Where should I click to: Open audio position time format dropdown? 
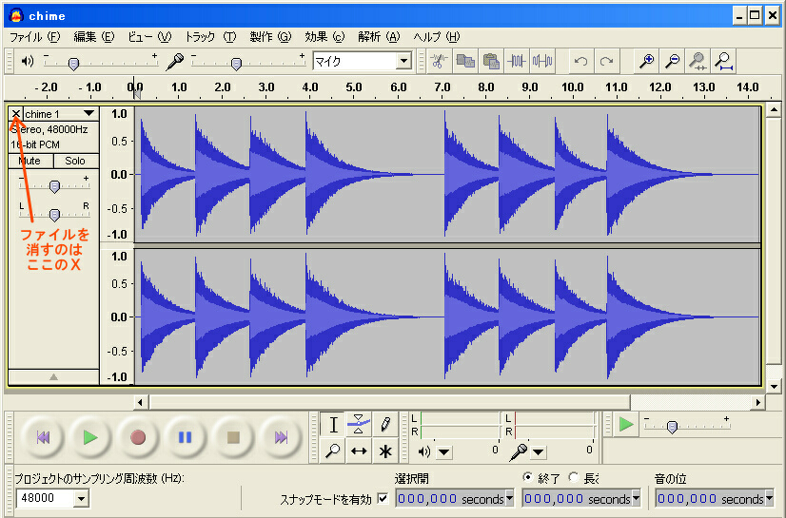[x=769, y=498]
